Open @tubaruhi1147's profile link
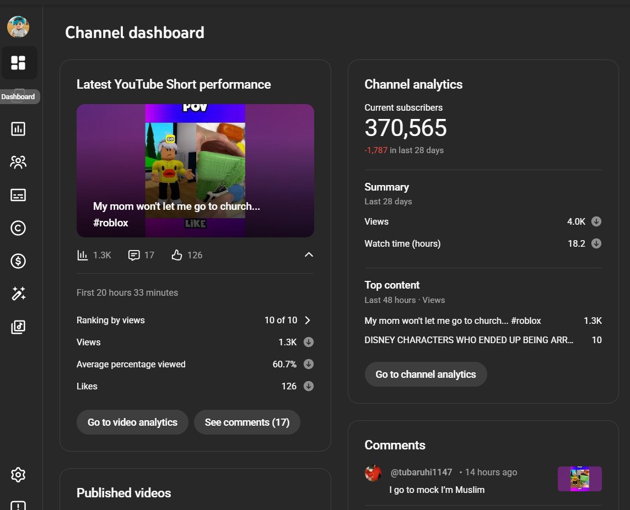This screenshot has width=630, height=510. [421, 472]
